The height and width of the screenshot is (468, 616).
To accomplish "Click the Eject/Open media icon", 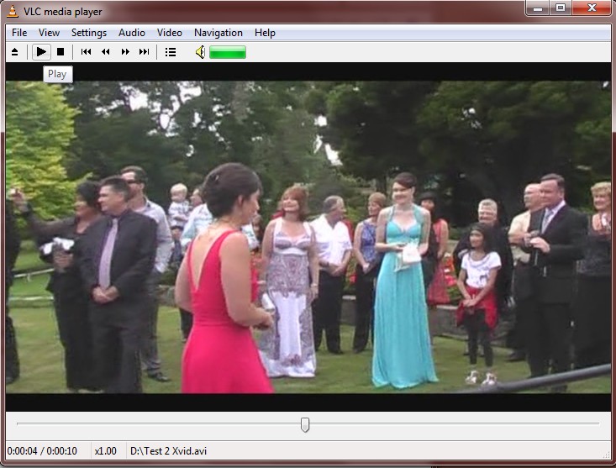I will click(x=14, y=52).
